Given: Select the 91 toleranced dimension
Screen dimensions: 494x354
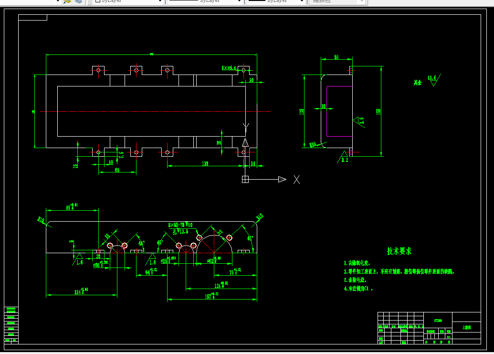Looking at the screenshot, I should (72, 207).
